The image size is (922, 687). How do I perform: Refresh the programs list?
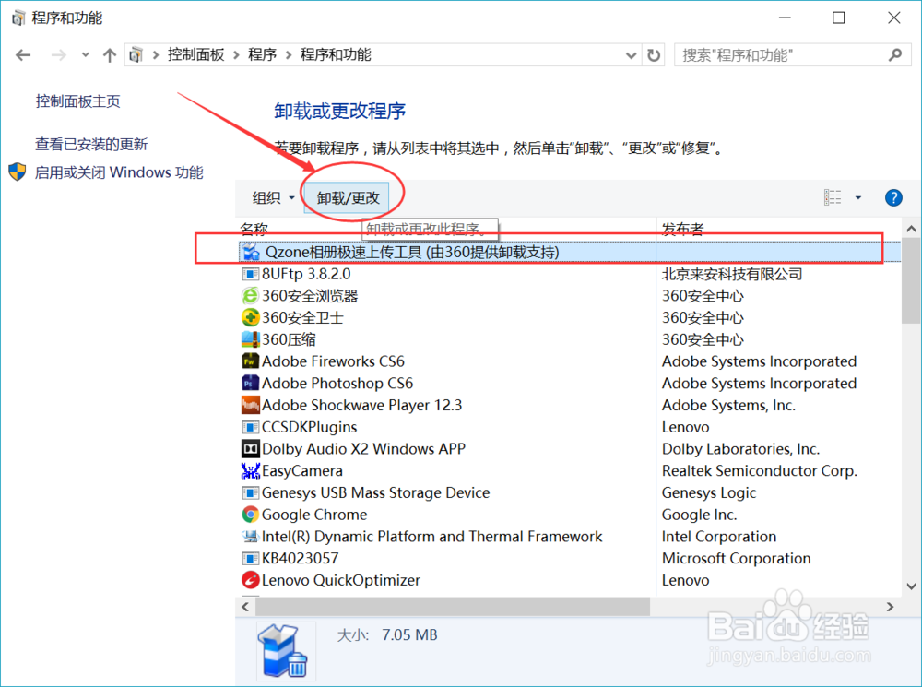[x=654, y=55]
